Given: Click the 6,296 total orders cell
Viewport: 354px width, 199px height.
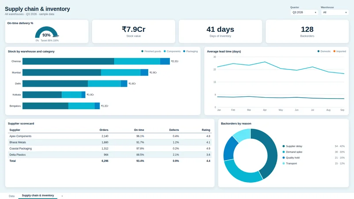Looking at the screenshot, I should click(x=105, y=161).
